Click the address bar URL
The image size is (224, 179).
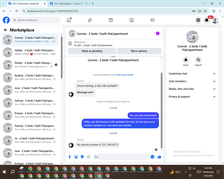(x=52, y=11)
